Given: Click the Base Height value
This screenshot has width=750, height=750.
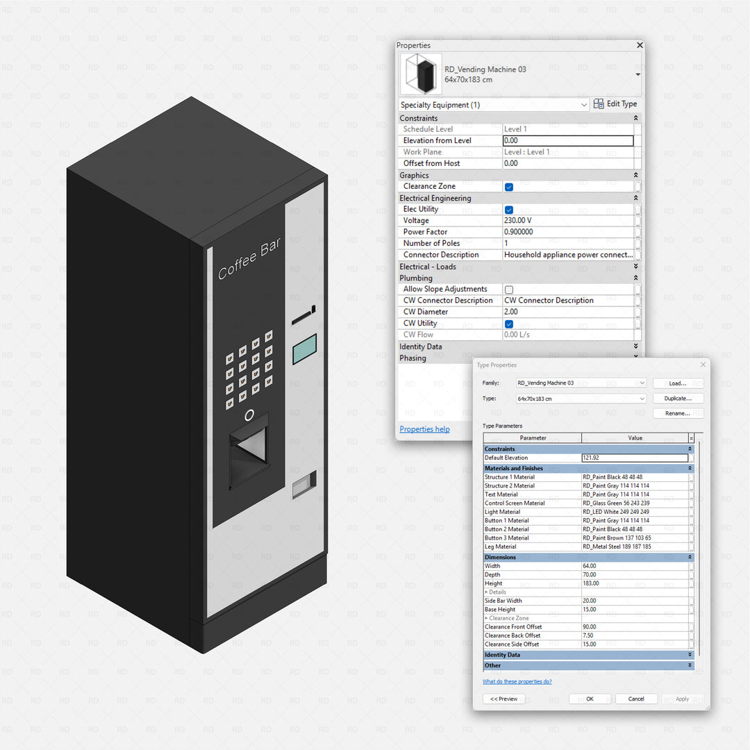Looking at the screenshot, I should 635,610.
